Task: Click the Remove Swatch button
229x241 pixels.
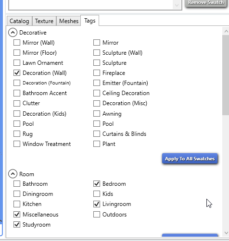Action: 206,3
